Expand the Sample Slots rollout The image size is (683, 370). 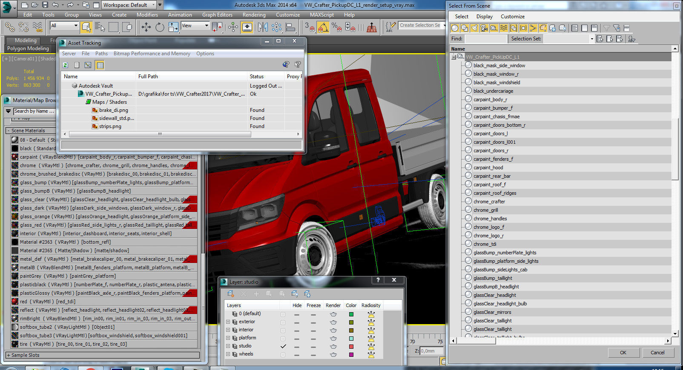tap(102, 355)
